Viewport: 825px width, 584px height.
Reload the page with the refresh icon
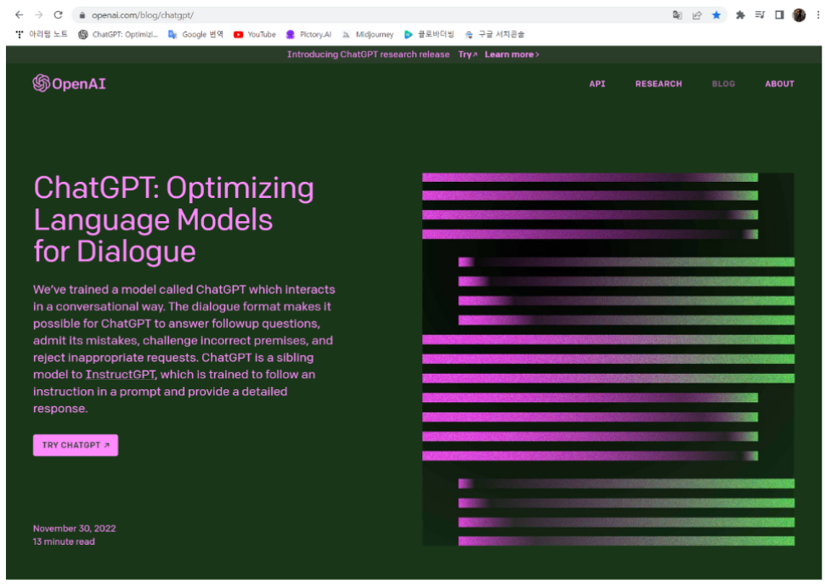[59, 14]
